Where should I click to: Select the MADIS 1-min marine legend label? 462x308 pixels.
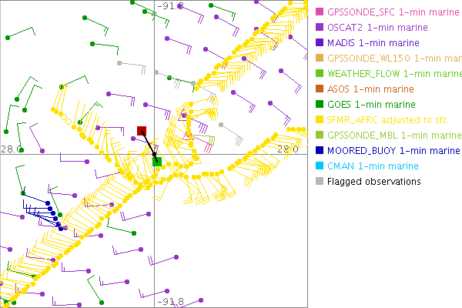click(371, 43)
